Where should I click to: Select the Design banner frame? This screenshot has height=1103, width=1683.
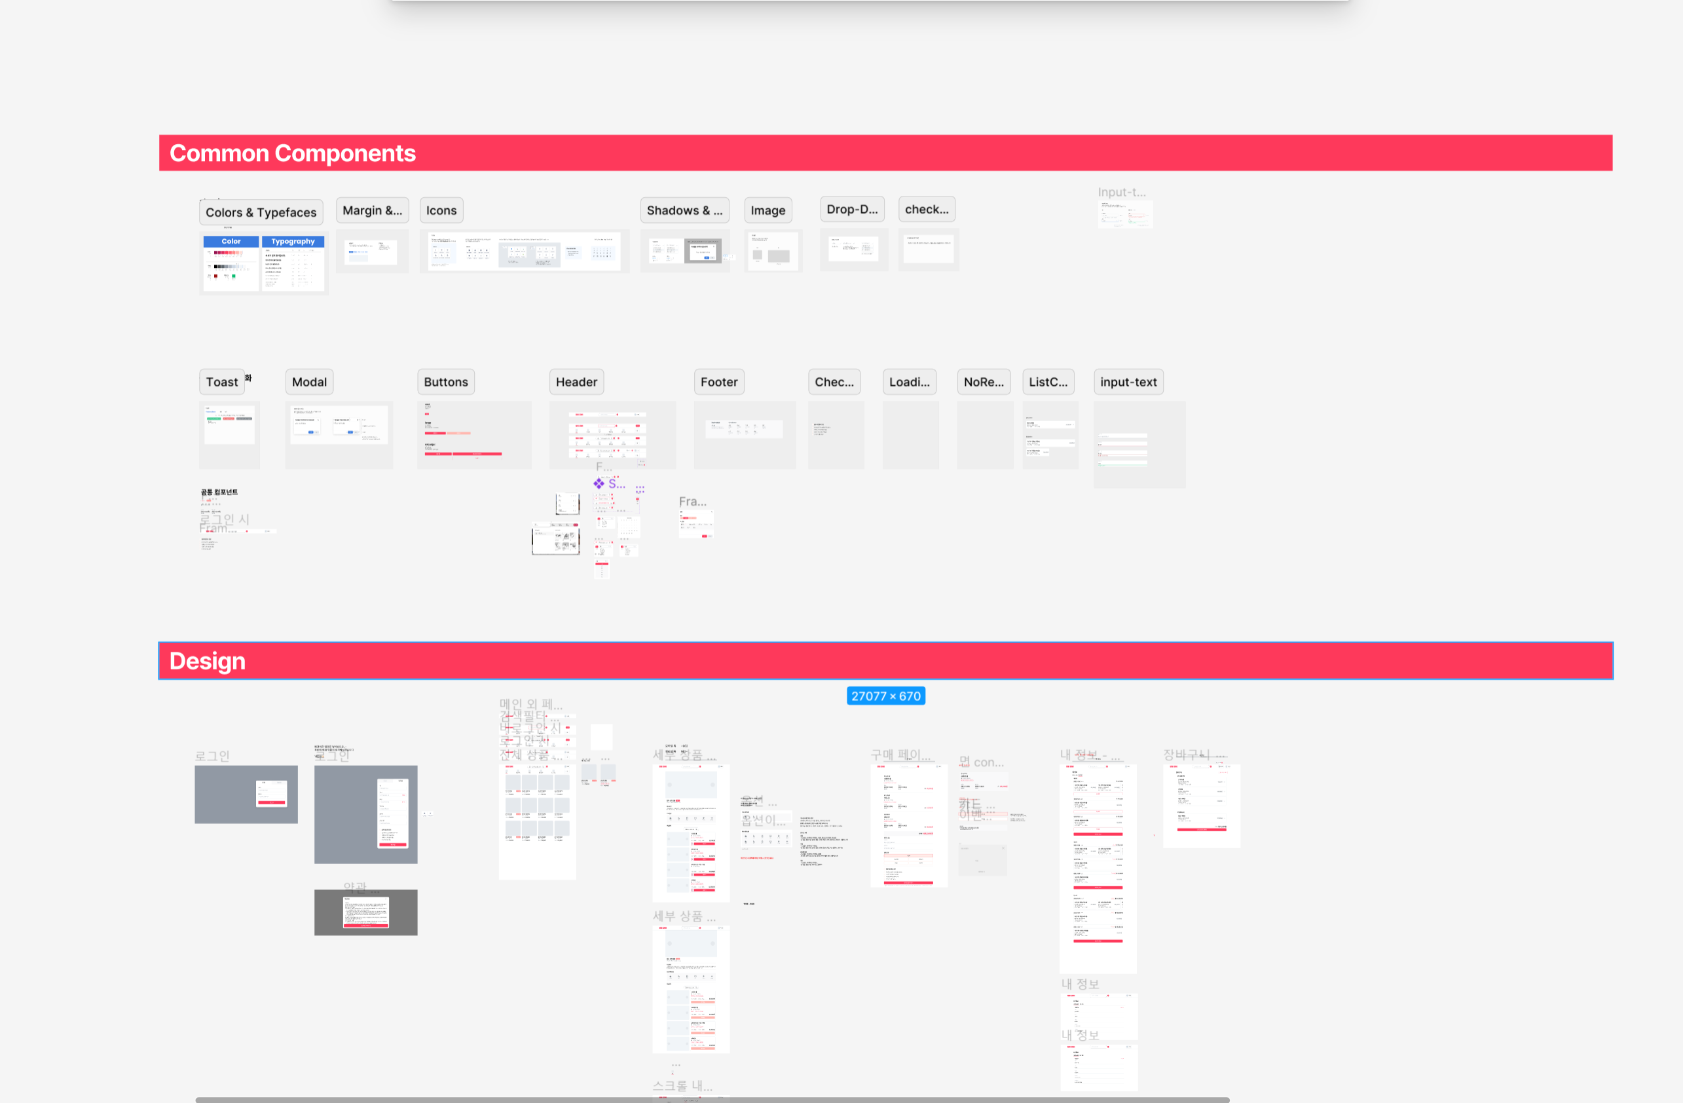click(885, 660)
